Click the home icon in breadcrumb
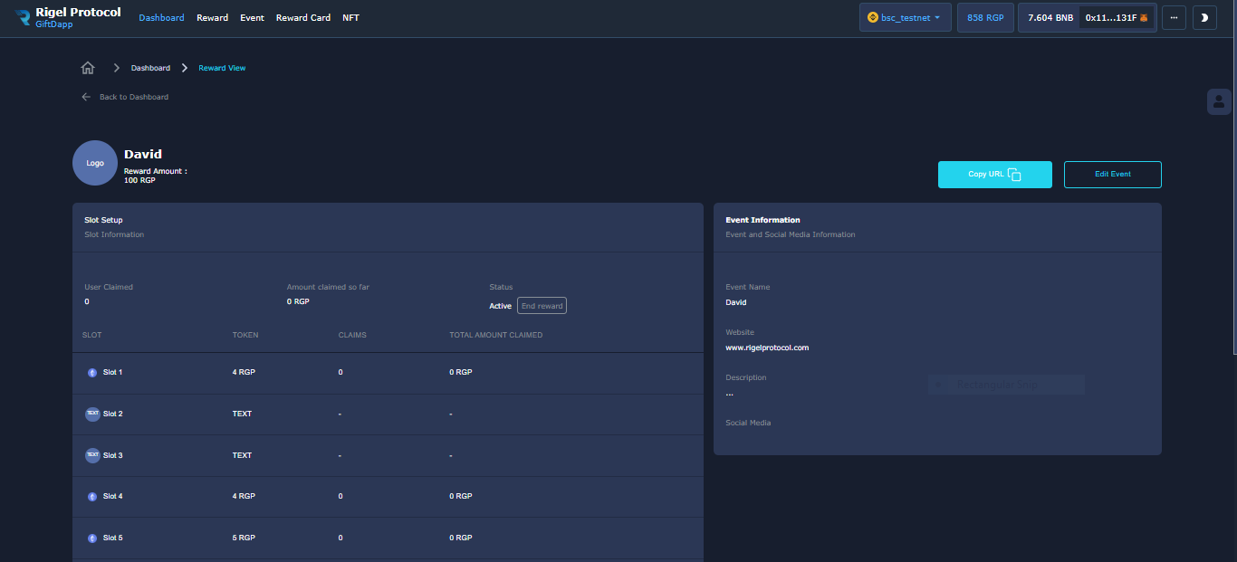This screenshot has height=562, width=1237. (x=88, y=68)
